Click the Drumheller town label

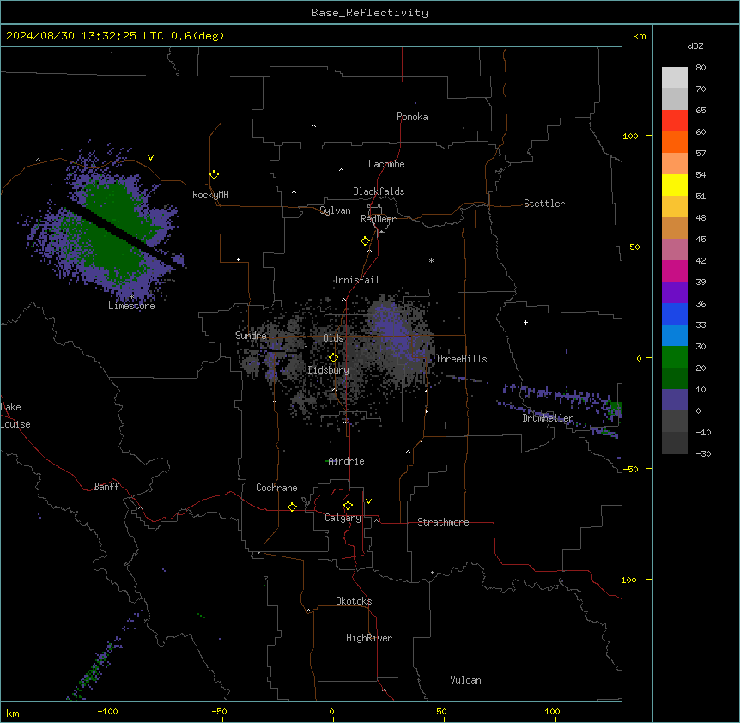(548, 418)
